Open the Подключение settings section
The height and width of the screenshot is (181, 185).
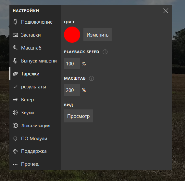click(x=35, y=22)
